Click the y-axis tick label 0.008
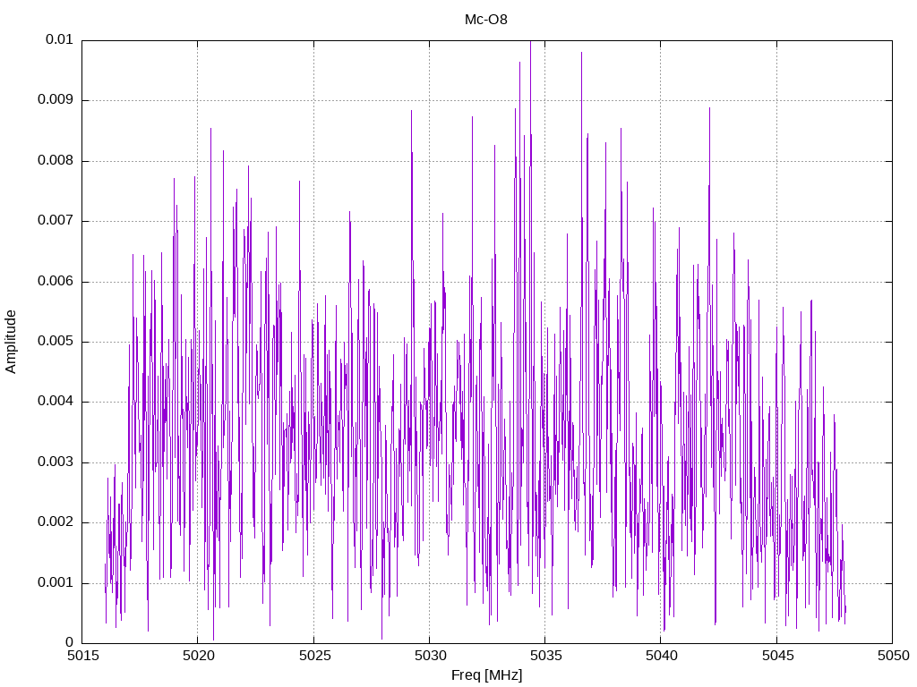Screen dimensions: 917x687 [x=56, y=161]
